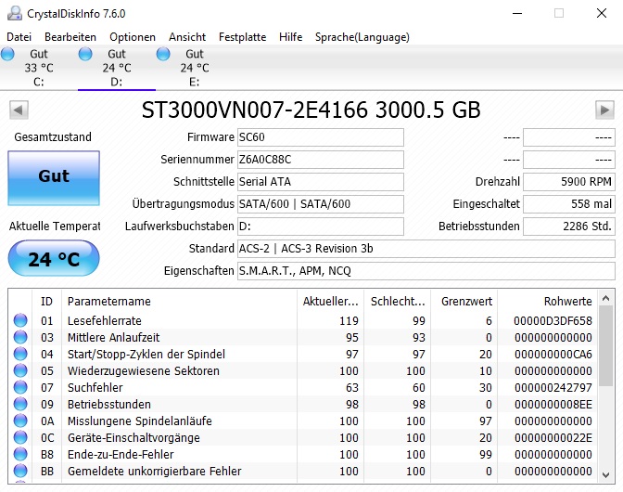This screenshot has height=492, width=623.
Task: Open the Datei menu
Action: pyautogui.click(x=19, y=37)
